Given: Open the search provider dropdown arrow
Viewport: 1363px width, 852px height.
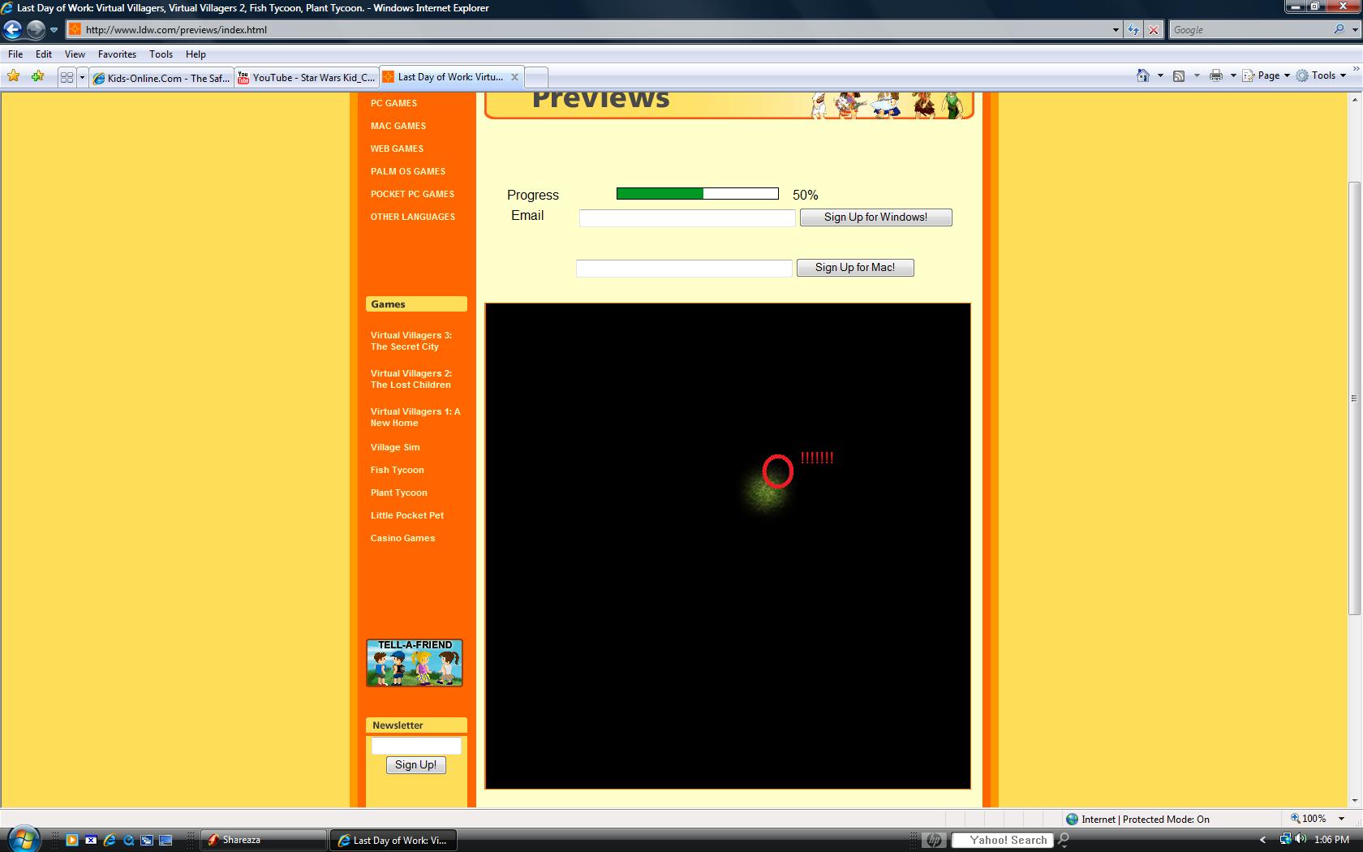Looking at the screenshot, I should [1355, 30].
